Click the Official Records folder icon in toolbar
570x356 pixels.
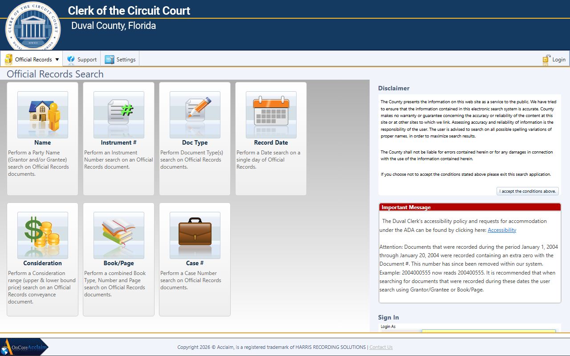(8, 60)
